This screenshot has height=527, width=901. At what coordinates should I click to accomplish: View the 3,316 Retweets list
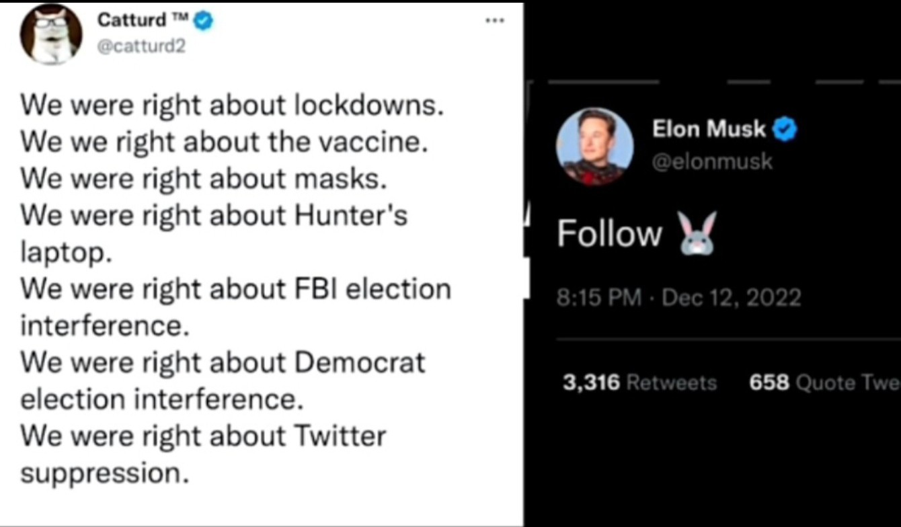(639, 382)
